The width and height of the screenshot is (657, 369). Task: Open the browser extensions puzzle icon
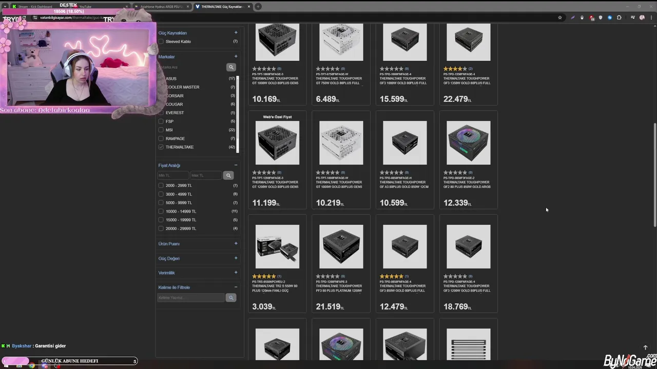(619, 17)
